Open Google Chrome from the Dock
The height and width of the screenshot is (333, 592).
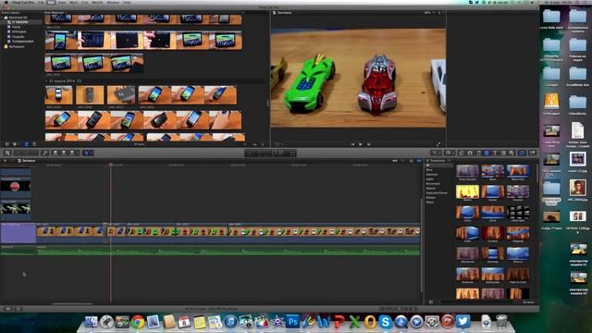138,322
